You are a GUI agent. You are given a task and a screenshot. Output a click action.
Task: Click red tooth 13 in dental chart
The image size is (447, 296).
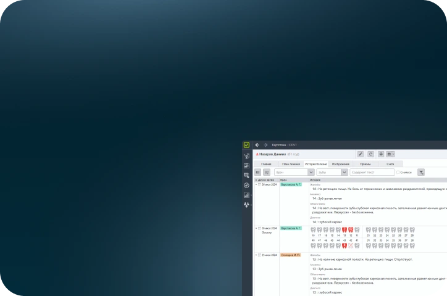(345, 229)
